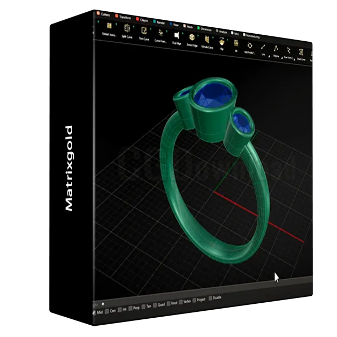Select the large blue center gemstone

click(x=213, y=95)
